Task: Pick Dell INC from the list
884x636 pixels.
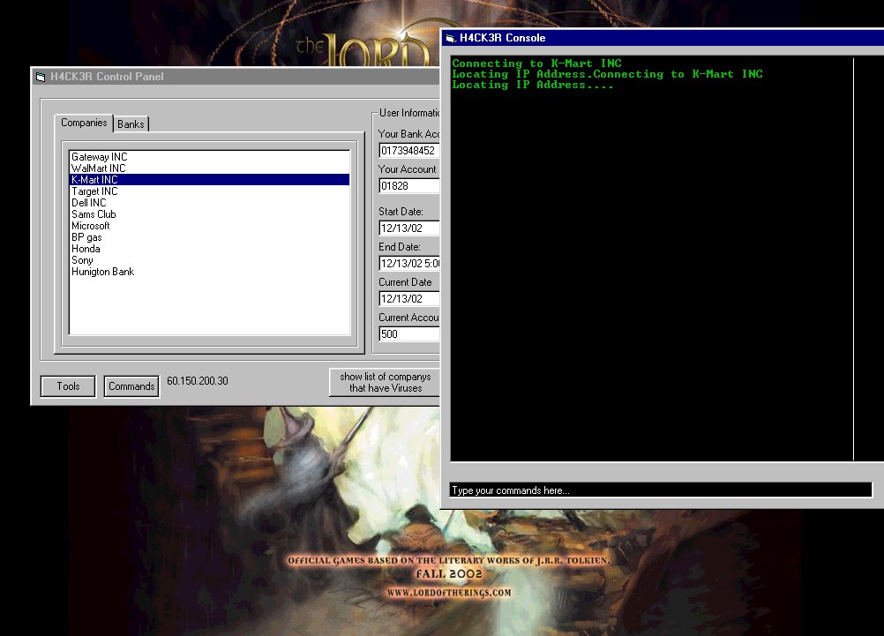Action: coord(88,203)
